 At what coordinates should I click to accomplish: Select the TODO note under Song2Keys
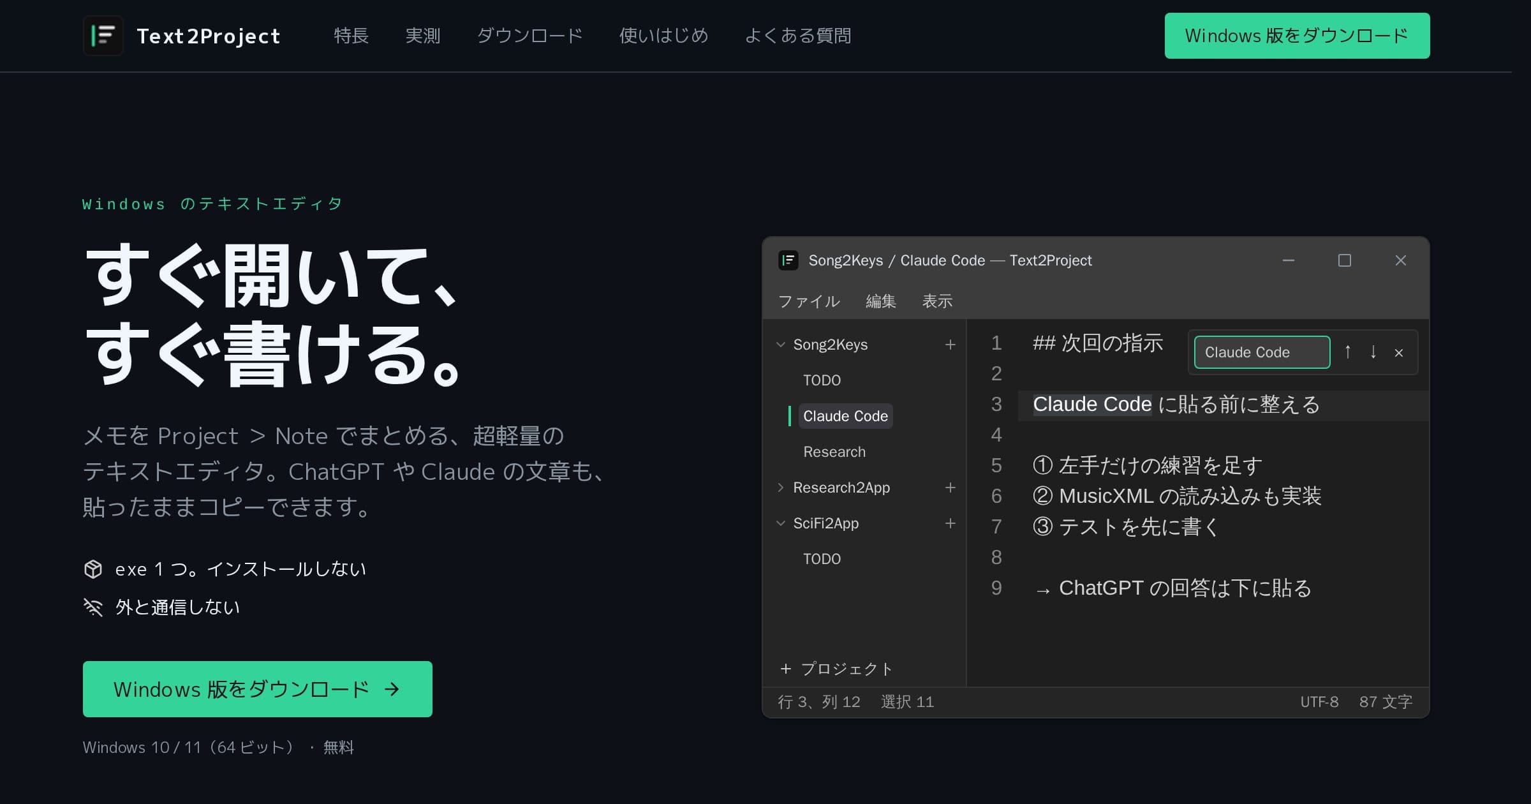click(x=822, y=380)
